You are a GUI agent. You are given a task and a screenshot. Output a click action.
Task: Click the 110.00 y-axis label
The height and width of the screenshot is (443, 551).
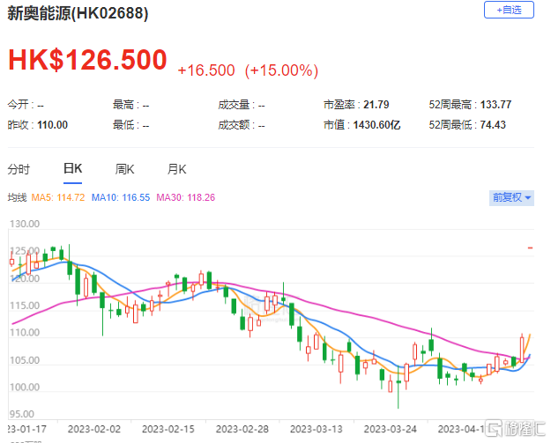pos(25,332)
